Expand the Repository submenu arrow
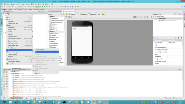 58,73
